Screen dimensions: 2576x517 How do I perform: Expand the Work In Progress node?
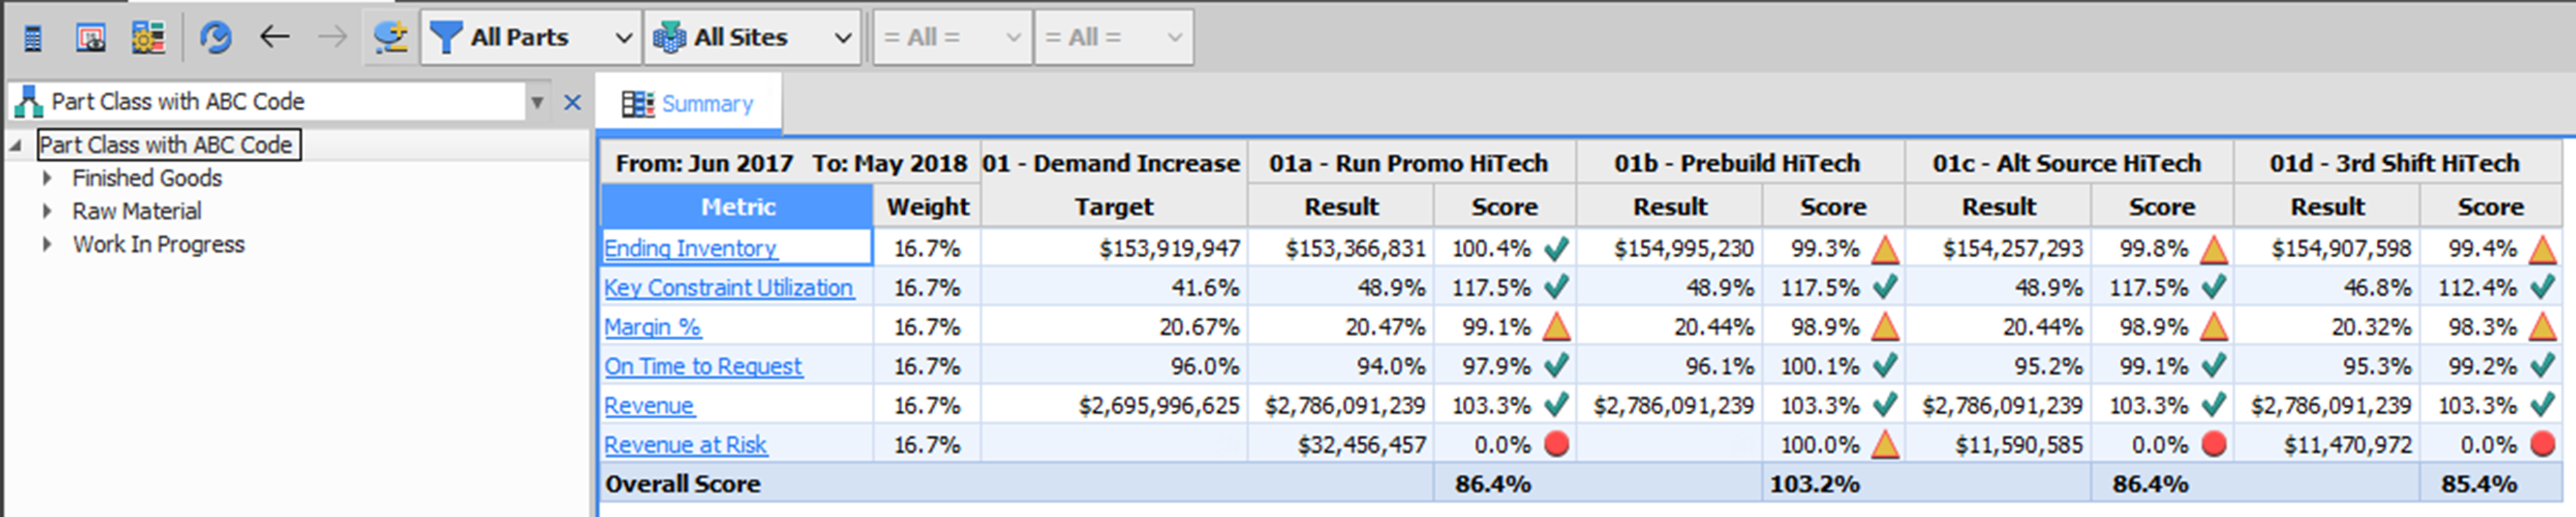[47, 244]
